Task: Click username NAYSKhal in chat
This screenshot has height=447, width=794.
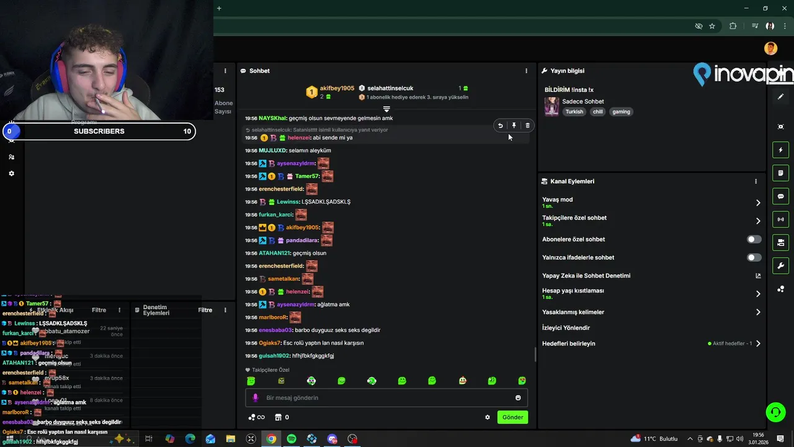Action: click(272, 118)
